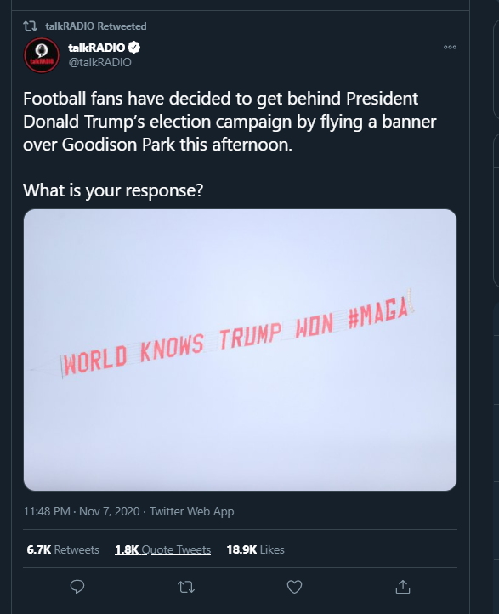Click the @talkRADIO handle
This screenshot has height=614, width=499.
coord(99,62)
